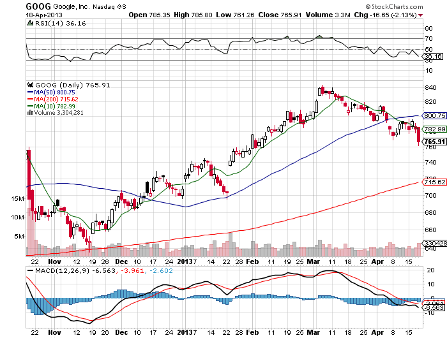
Task: Click the blue -2.602 MACD histogram value
Action: coord(161,270)
